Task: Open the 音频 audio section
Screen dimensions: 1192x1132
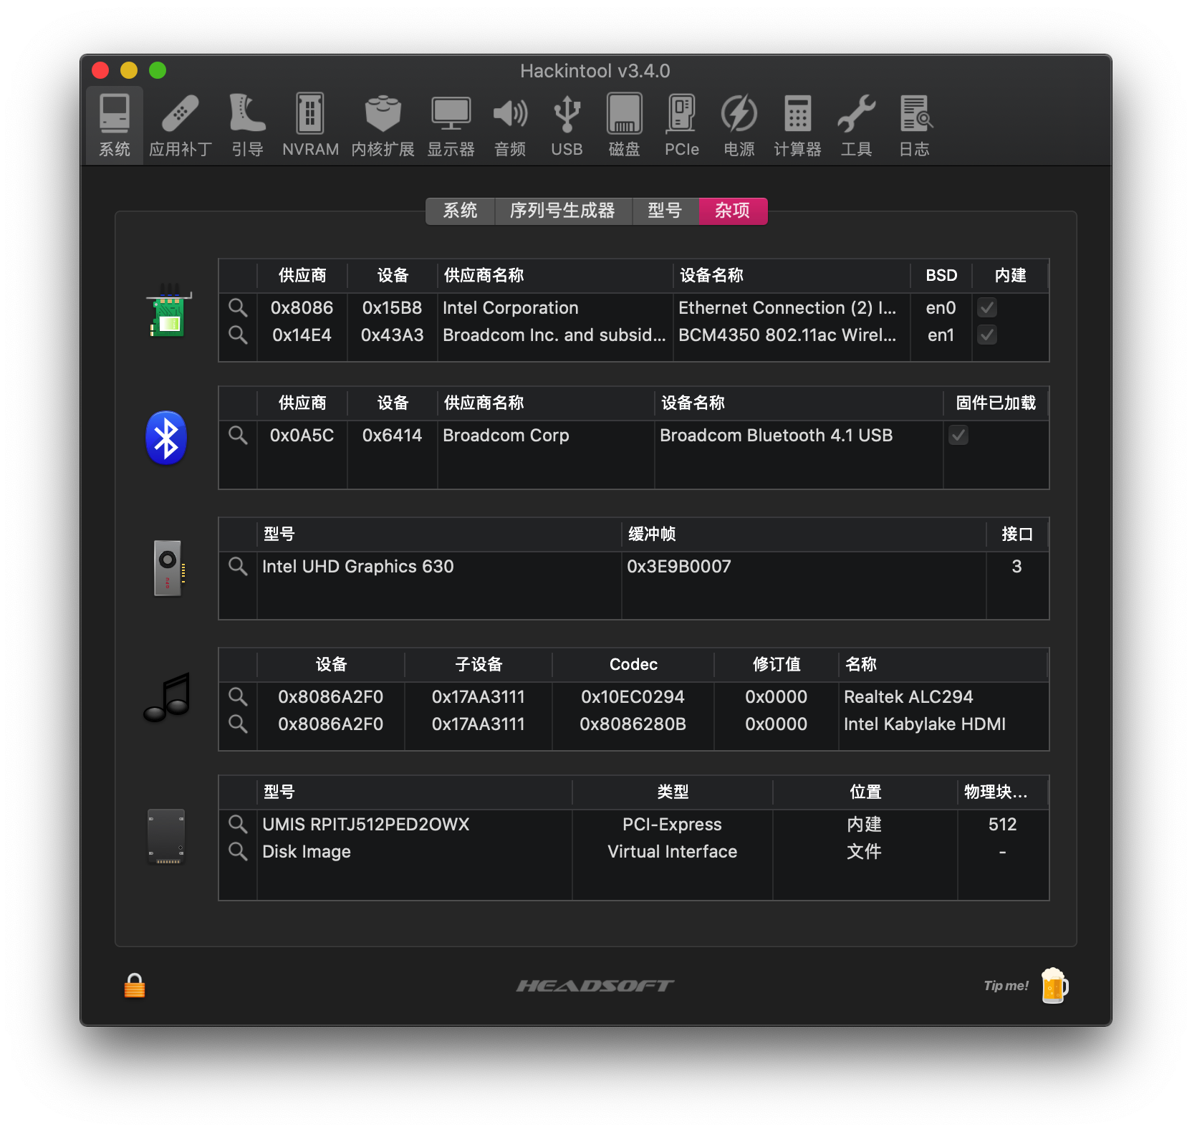Action: pos(510,125)
